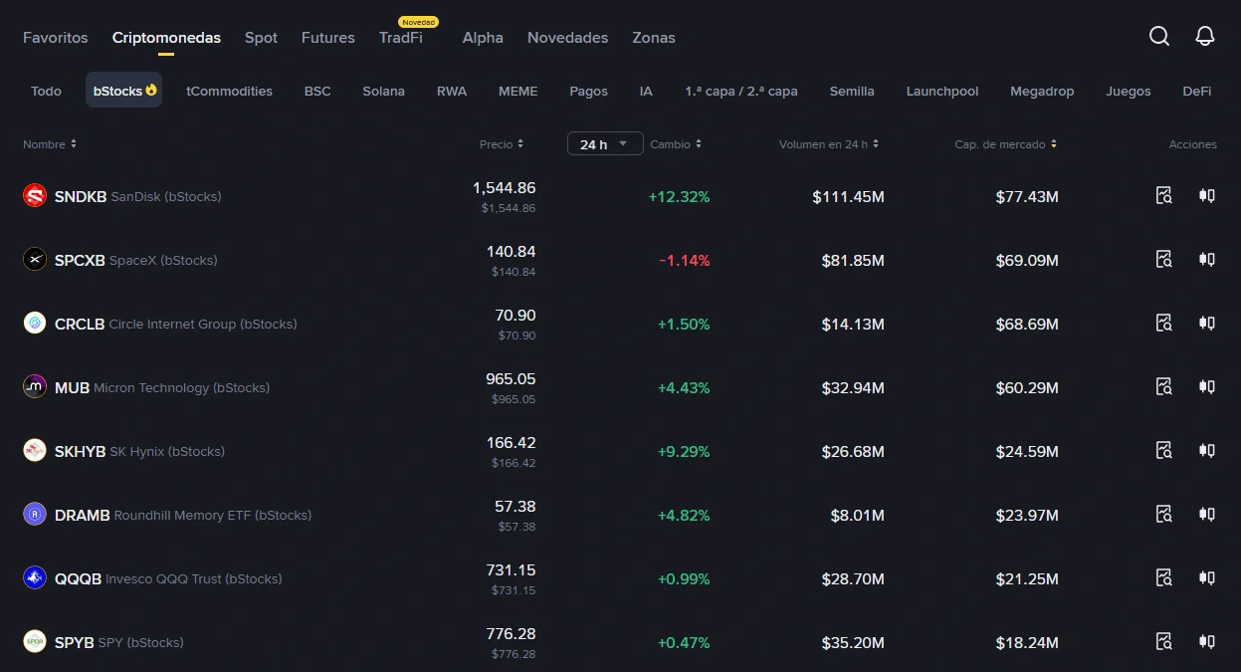This screenshot has height=672, width=1241.
Task: Click the -1.14% change value
Action: [685, 261]
